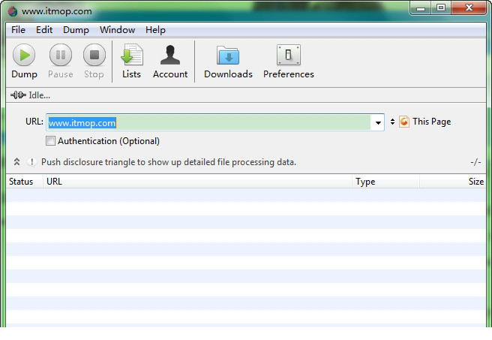Minimize the www.itmop.com window
The width and height of the screenshot is (492, 340).
[421, 8]
